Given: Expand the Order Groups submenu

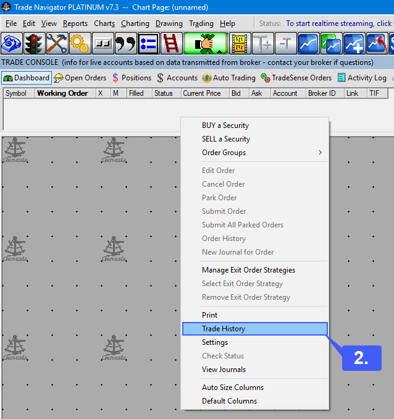Looking at the screenshot, I should [x=255, y=153].
